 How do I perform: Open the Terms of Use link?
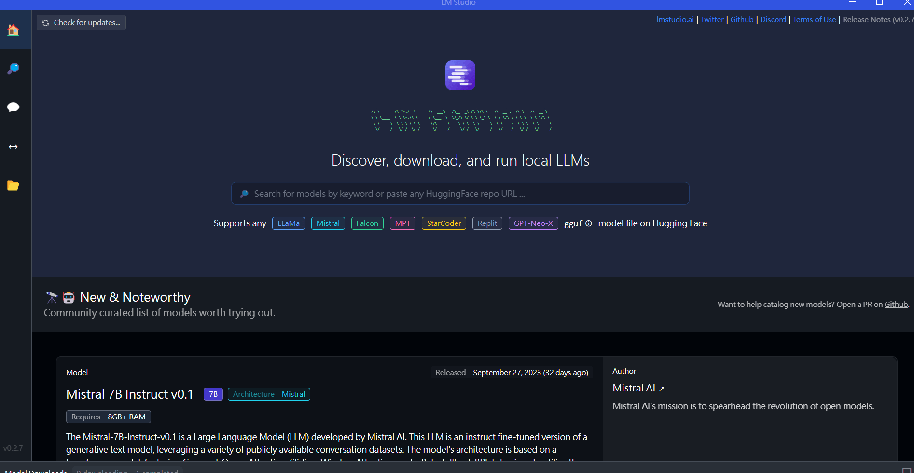[815, 20]
